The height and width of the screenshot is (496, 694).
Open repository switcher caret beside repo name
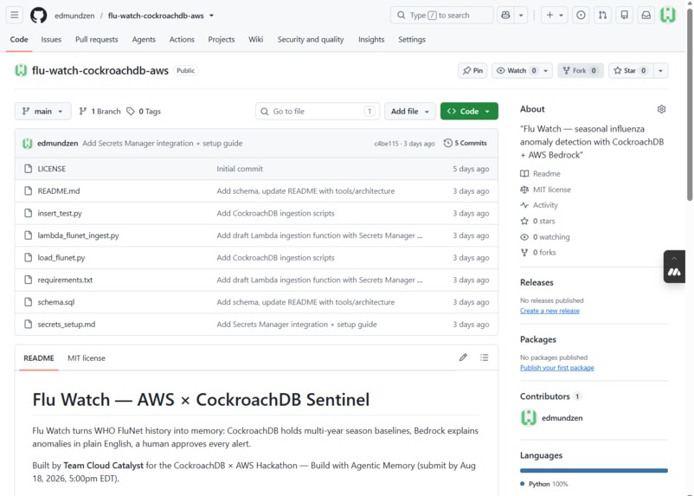(211, 16)
